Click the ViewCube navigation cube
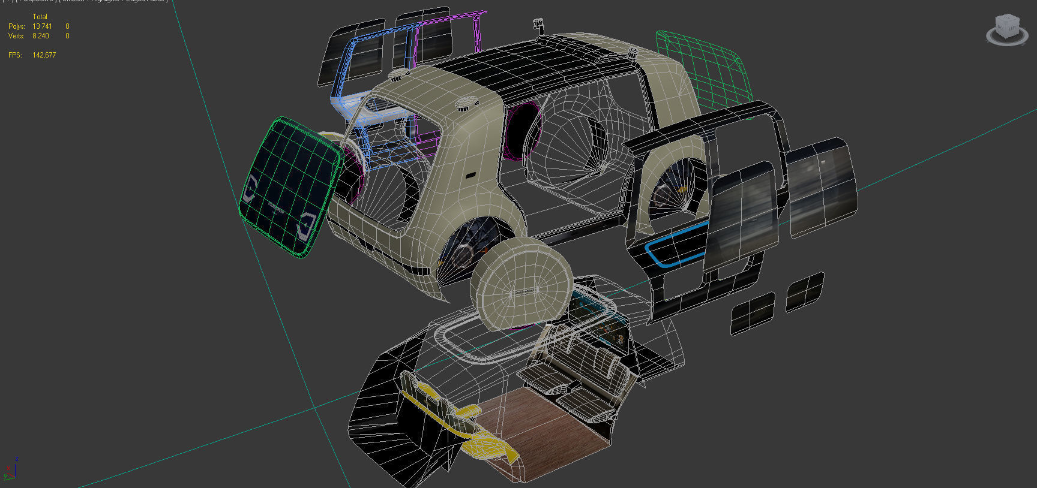Screen dimensions: 1037x488 pyautogui.click(x=1007, y=27)
